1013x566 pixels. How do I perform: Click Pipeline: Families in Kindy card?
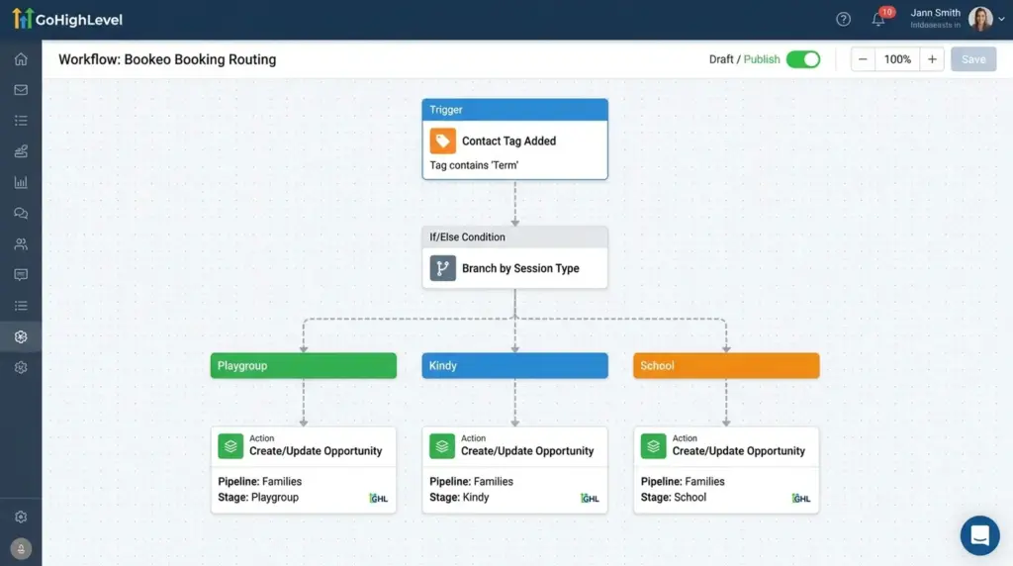point(471,481)
